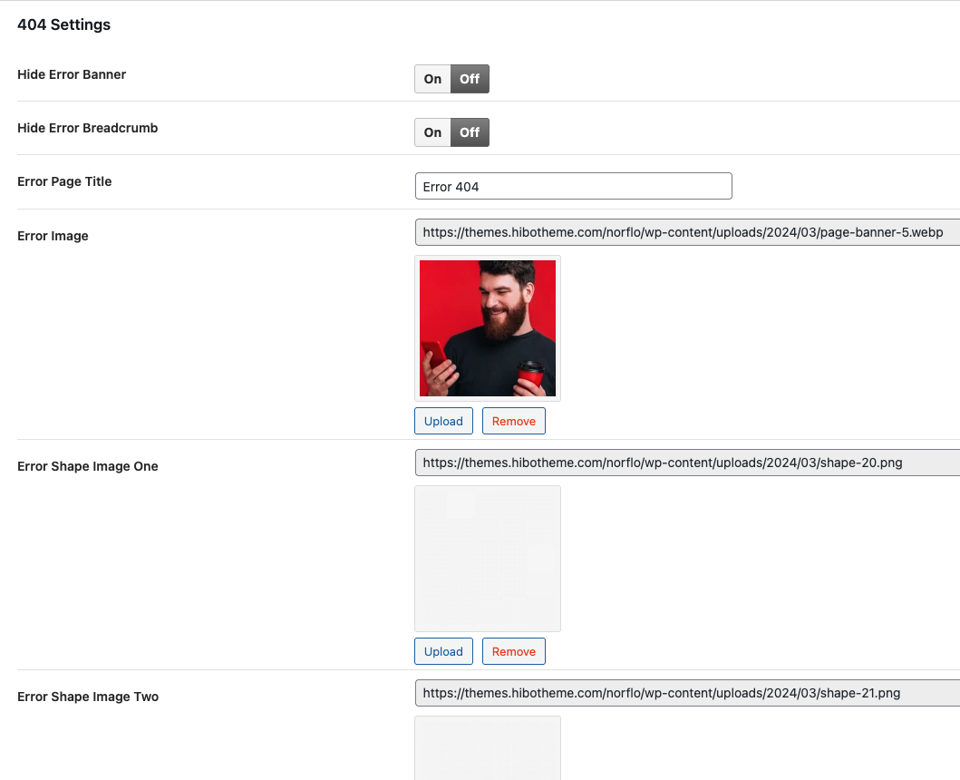
Task: Click the Error Image URL field
Action: (x=686, y=232)
